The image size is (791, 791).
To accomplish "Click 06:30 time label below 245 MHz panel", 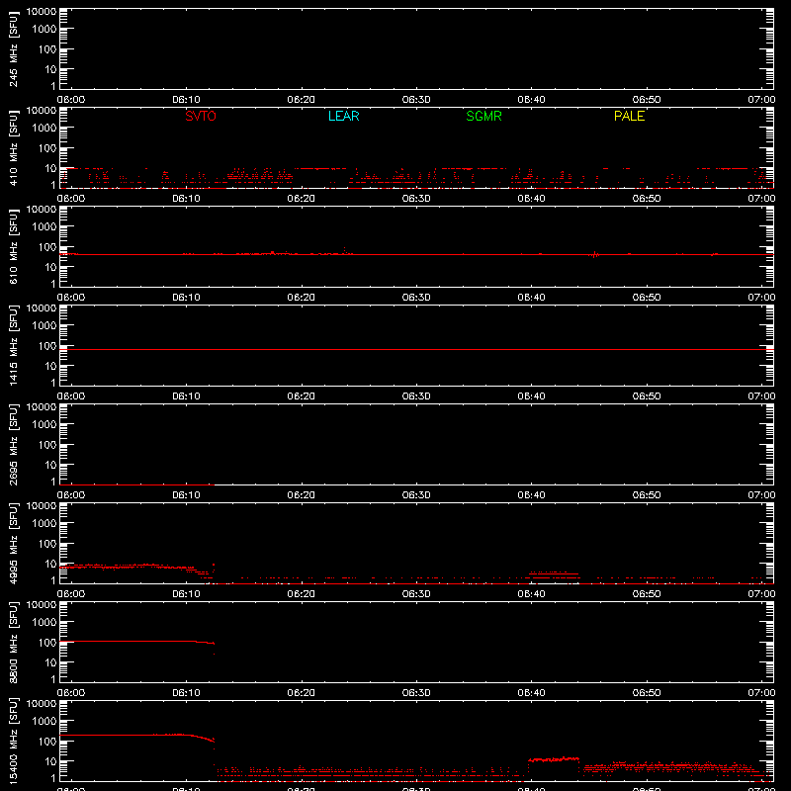I will pyautogui.click(x=416, y=100).
